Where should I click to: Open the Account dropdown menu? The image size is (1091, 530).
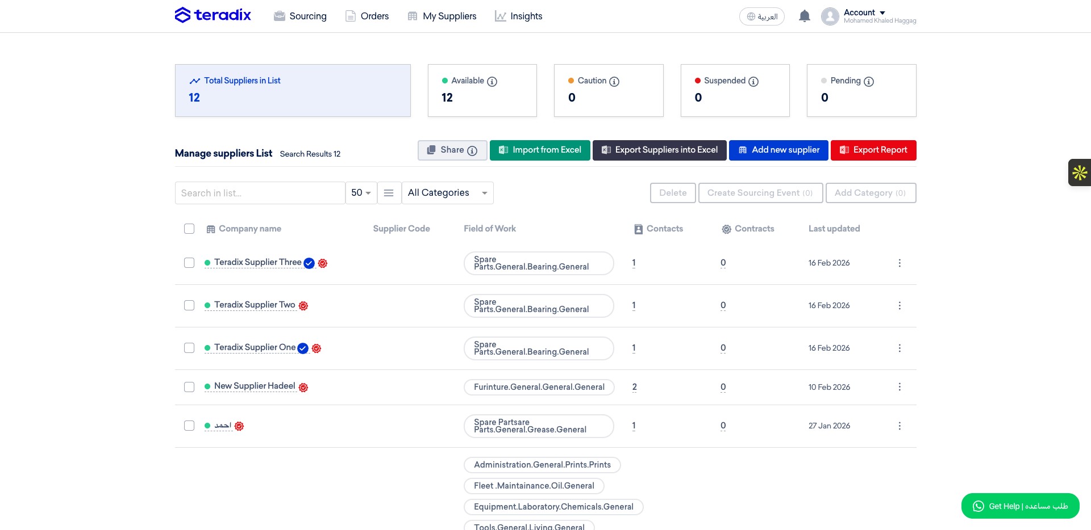point(864,12)
